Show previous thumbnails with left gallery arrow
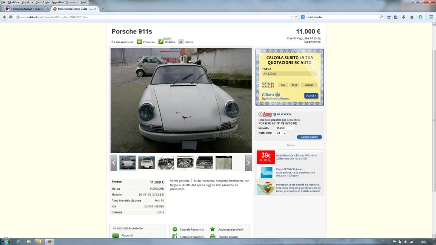 click(114, 163)
